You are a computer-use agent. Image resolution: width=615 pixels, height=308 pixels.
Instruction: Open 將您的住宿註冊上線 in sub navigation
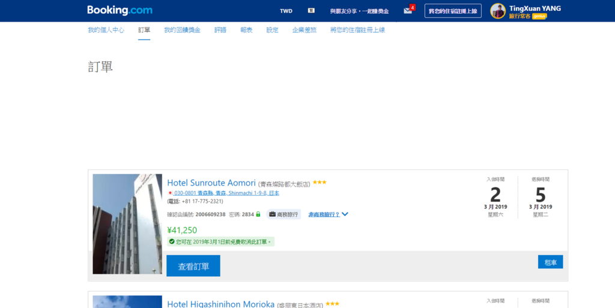[358, 30]
